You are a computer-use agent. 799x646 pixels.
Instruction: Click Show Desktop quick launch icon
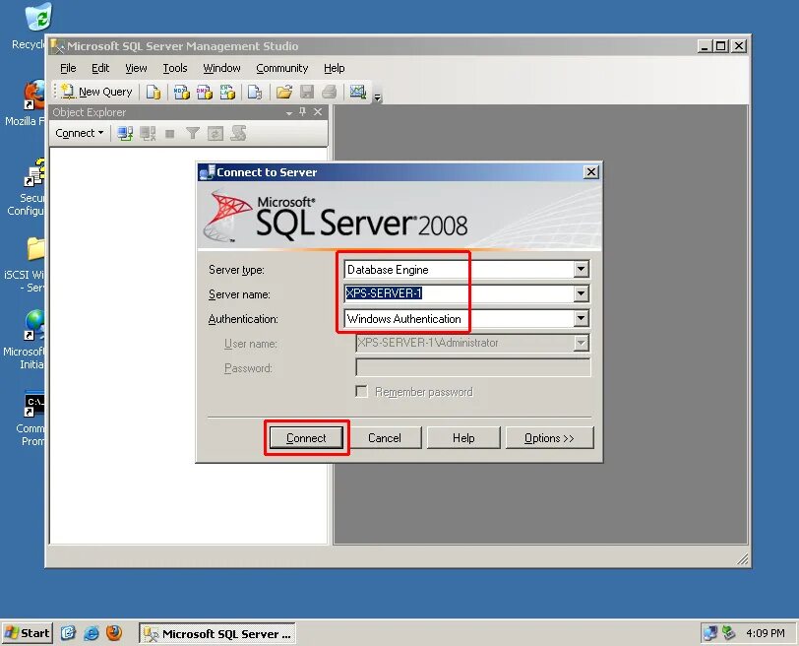(x=68, y=633)
